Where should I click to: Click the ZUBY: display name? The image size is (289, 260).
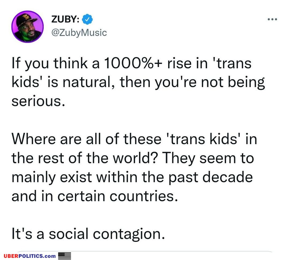[x=65, y=19]
